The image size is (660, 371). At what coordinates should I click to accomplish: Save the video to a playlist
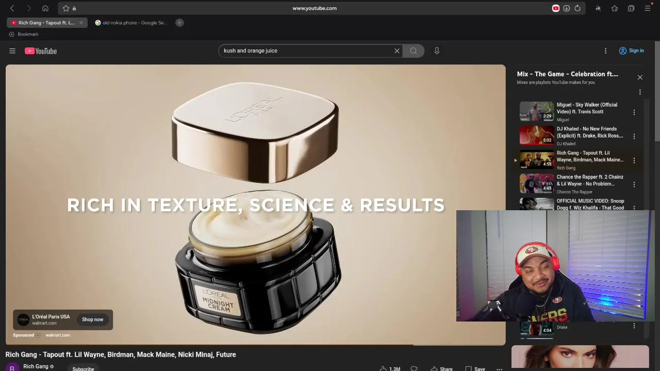pyautogui.click(x=475, y=369)
